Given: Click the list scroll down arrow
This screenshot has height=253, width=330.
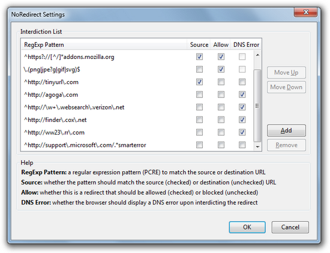Looking at the screenshot, I should [x=257, y=147].
